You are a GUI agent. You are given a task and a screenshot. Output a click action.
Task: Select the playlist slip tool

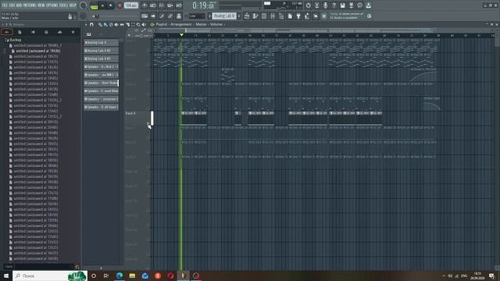pos(122,24)
